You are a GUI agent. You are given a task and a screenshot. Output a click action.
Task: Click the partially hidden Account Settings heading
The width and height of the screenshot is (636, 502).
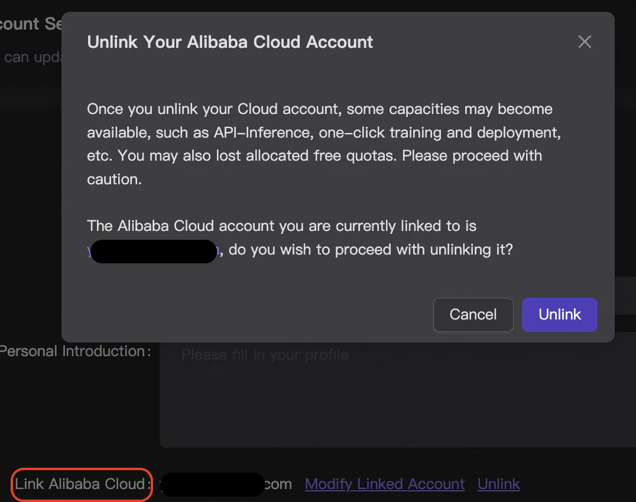tap(28, 24)
